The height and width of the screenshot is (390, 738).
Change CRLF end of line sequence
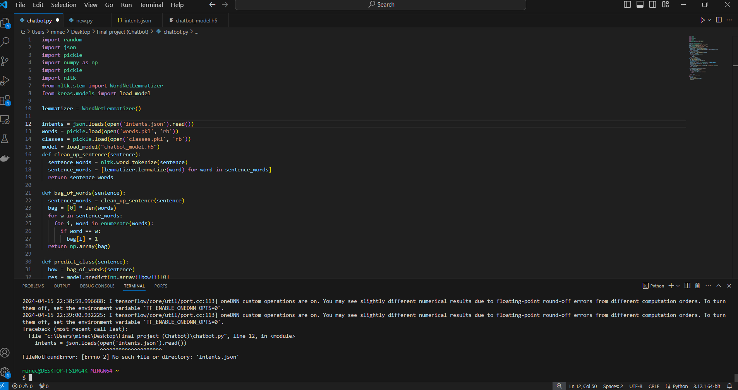coord(654,386)
